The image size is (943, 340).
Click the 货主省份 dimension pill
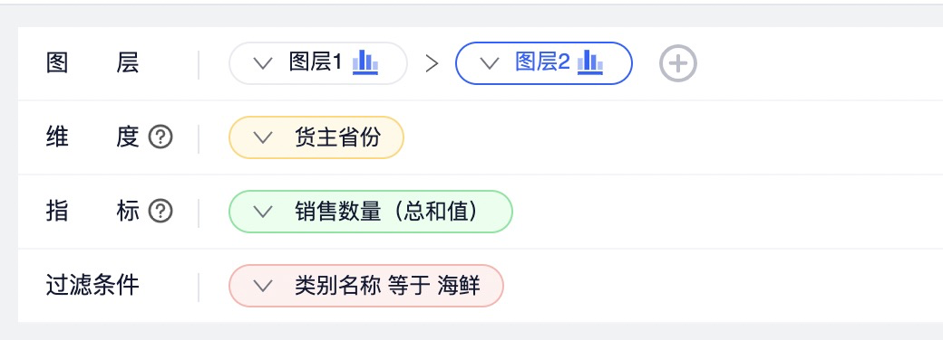tap(316, 137)
